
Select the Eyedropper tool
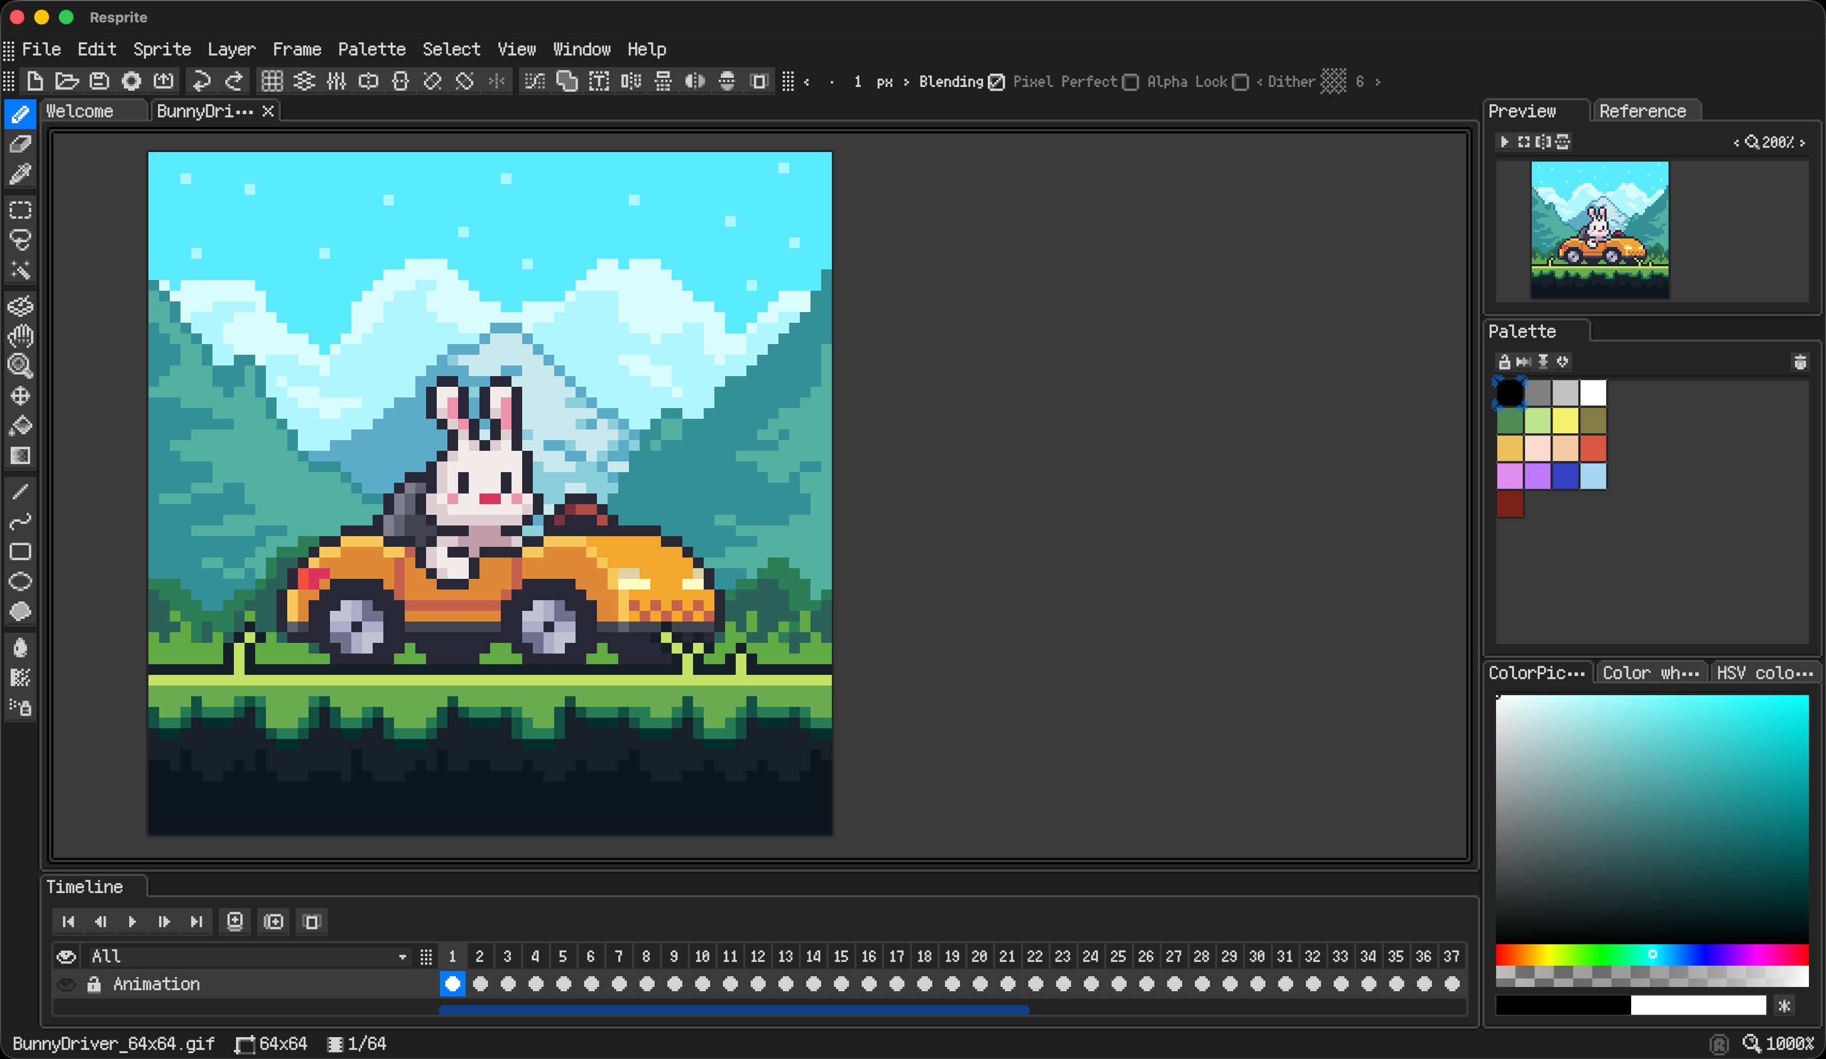[20, 174]
